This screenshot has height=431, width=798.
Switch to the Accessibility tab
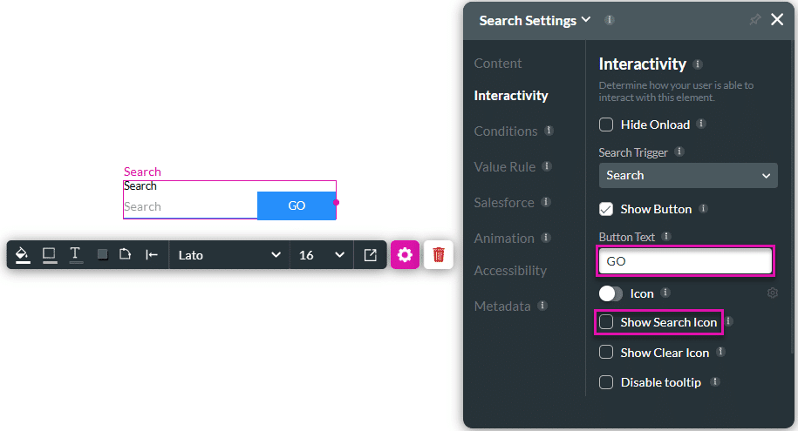click(510, 271)
